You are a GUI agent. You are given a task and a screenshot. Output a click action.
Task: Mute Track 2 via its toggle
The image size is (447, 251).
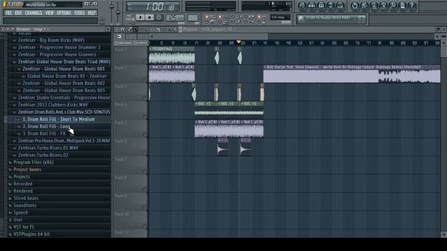tap(145, 79)
